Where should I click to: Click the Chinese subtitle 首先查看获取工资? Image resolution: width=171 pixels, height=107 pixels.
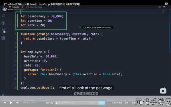tap(86, 94)
